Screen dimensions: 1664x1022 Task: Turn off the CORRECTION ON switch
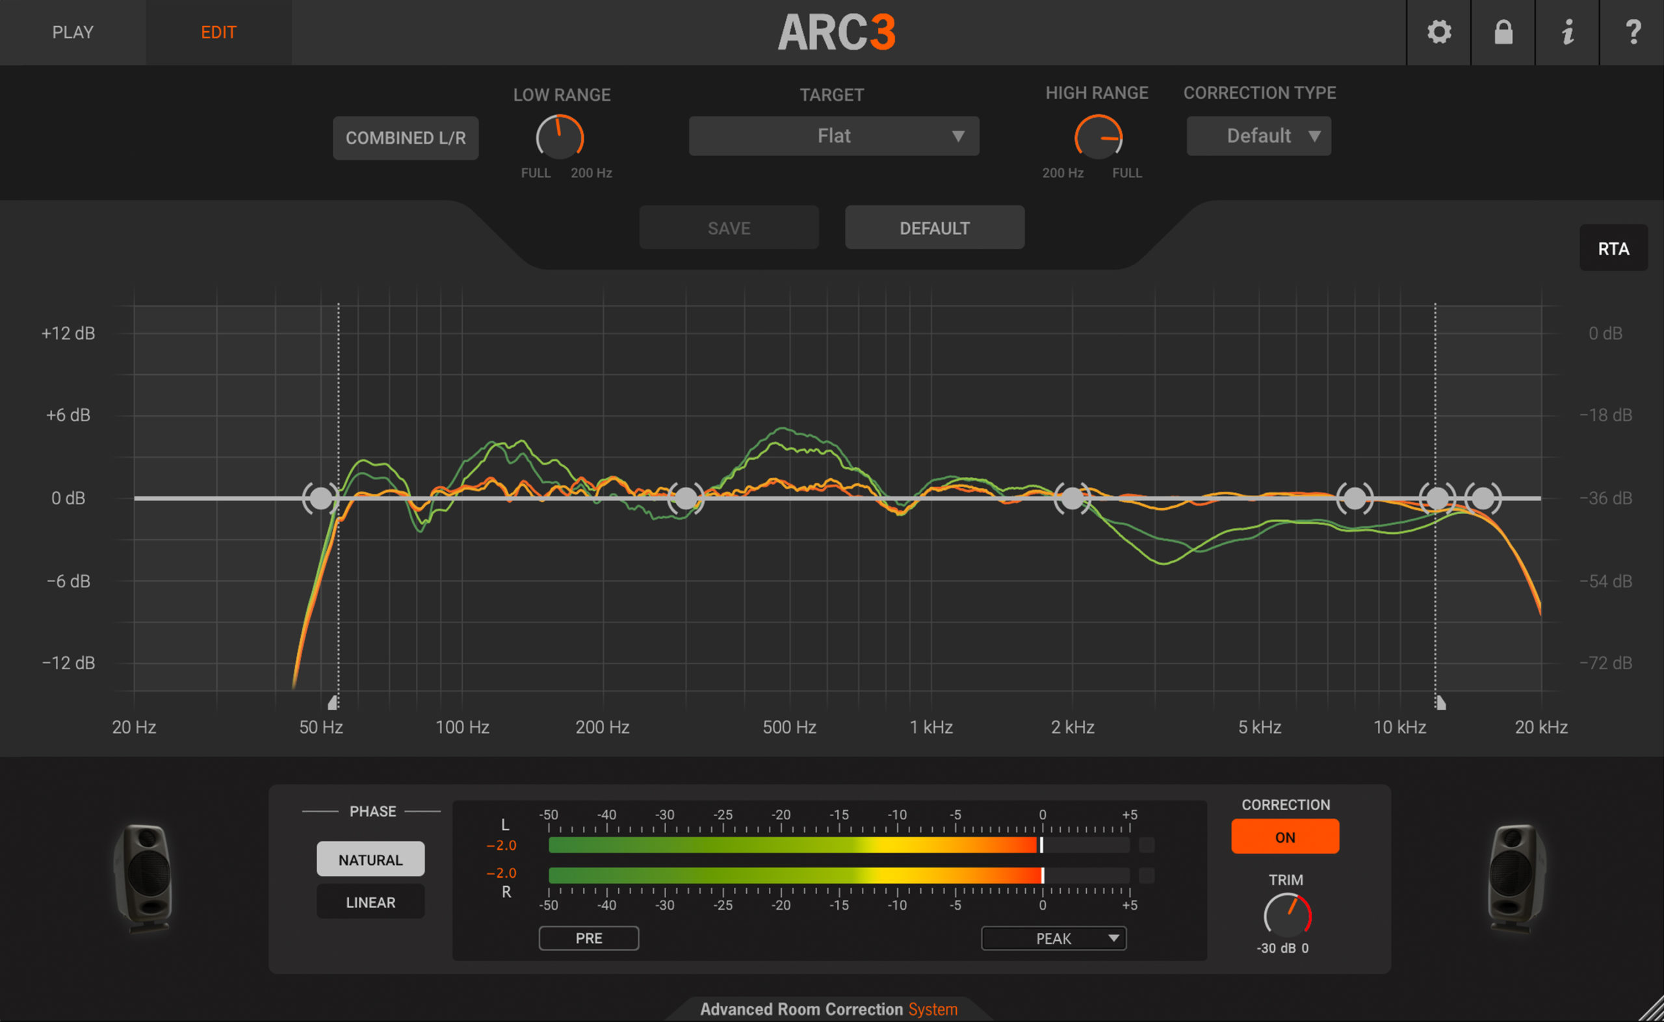coord(1284,837)
